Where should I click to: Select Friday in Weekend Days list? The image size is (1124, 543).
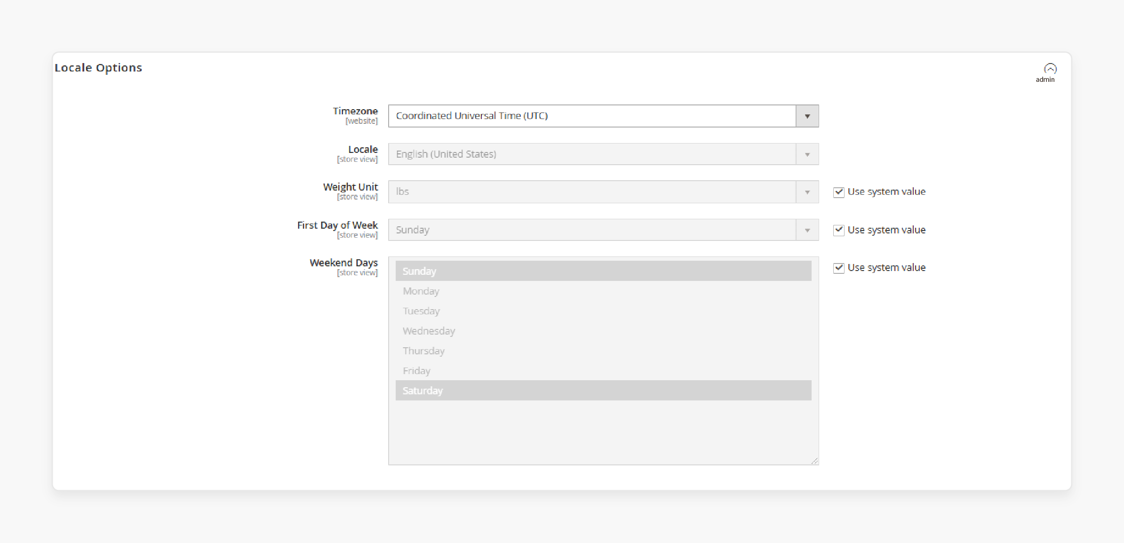pyautogui.click(x=603, y=371)
